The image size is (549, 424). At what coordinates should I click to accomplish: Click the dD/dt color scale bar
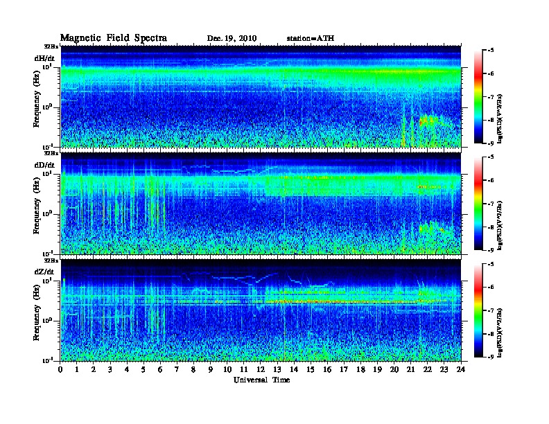pyautogui.click(x=478, y=204)
